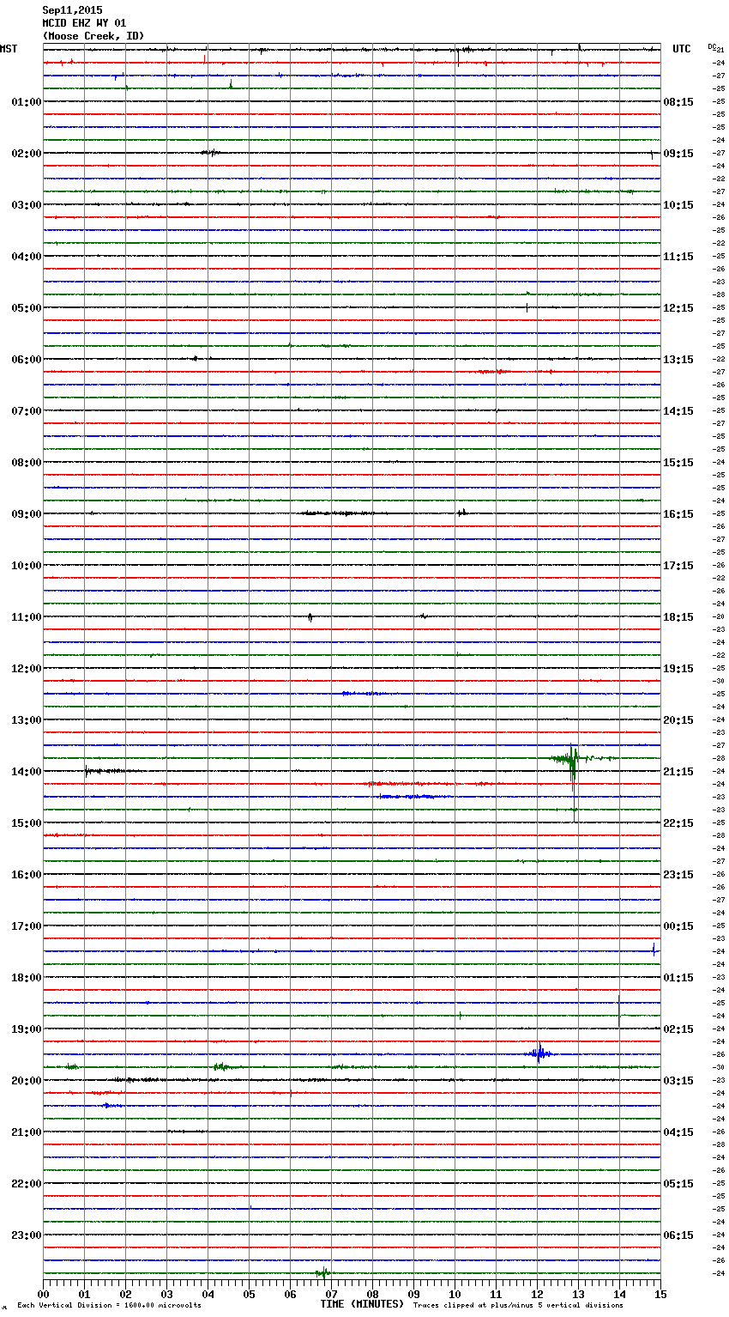The width and height of the screenshot is (729, 1317).
Task: Click minute tick label 12 on x-axis
Action: (537, 1294)
